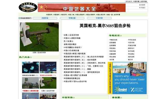
Task: Open 中国台湾T97型9mm自动手枪 article
Action: (75, 81)
